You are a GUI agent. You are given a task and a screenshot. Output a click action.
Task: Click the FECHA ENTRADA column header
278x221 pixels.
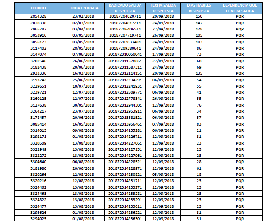click(84, 8)
